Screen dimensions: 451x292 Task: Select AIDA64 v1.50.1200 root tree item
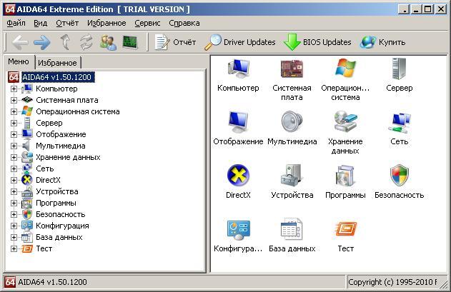pos(58,77)
